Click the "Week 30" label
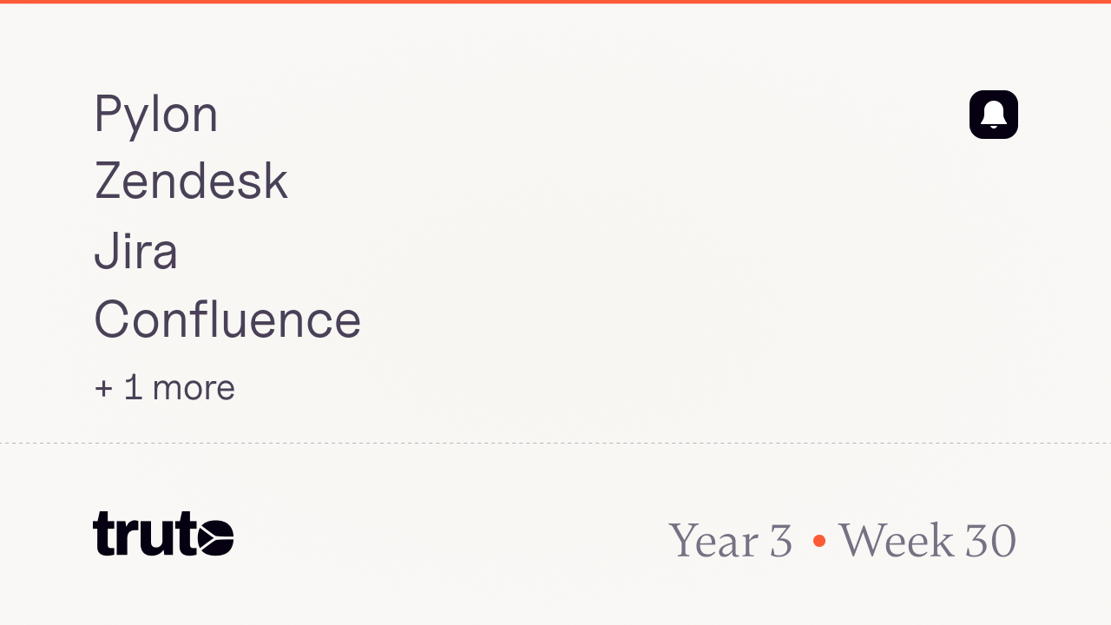 pos(927,540)
